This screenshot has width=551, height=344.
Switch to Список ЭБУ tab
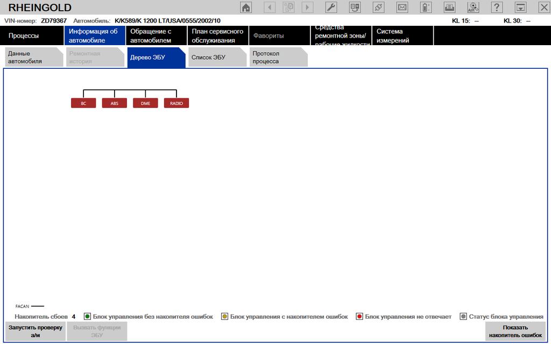[212, 58]
